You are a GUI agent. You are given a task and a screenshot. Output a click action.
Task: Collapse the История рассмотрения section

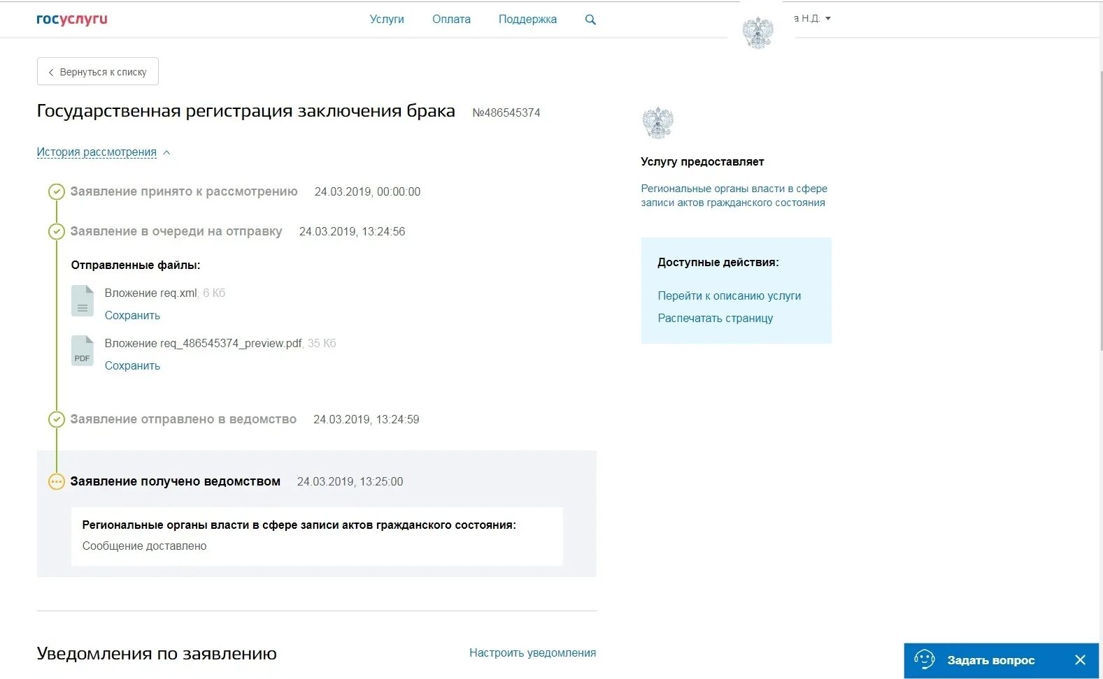97,152
